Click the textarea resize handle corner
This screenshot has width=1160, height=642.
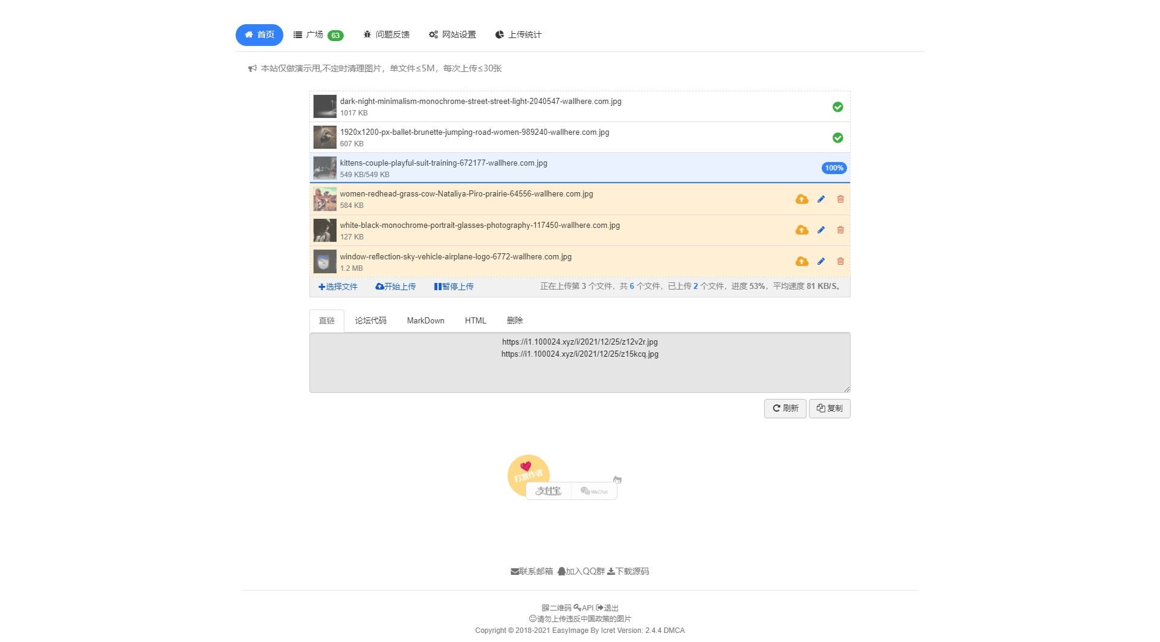pos(847,389)
